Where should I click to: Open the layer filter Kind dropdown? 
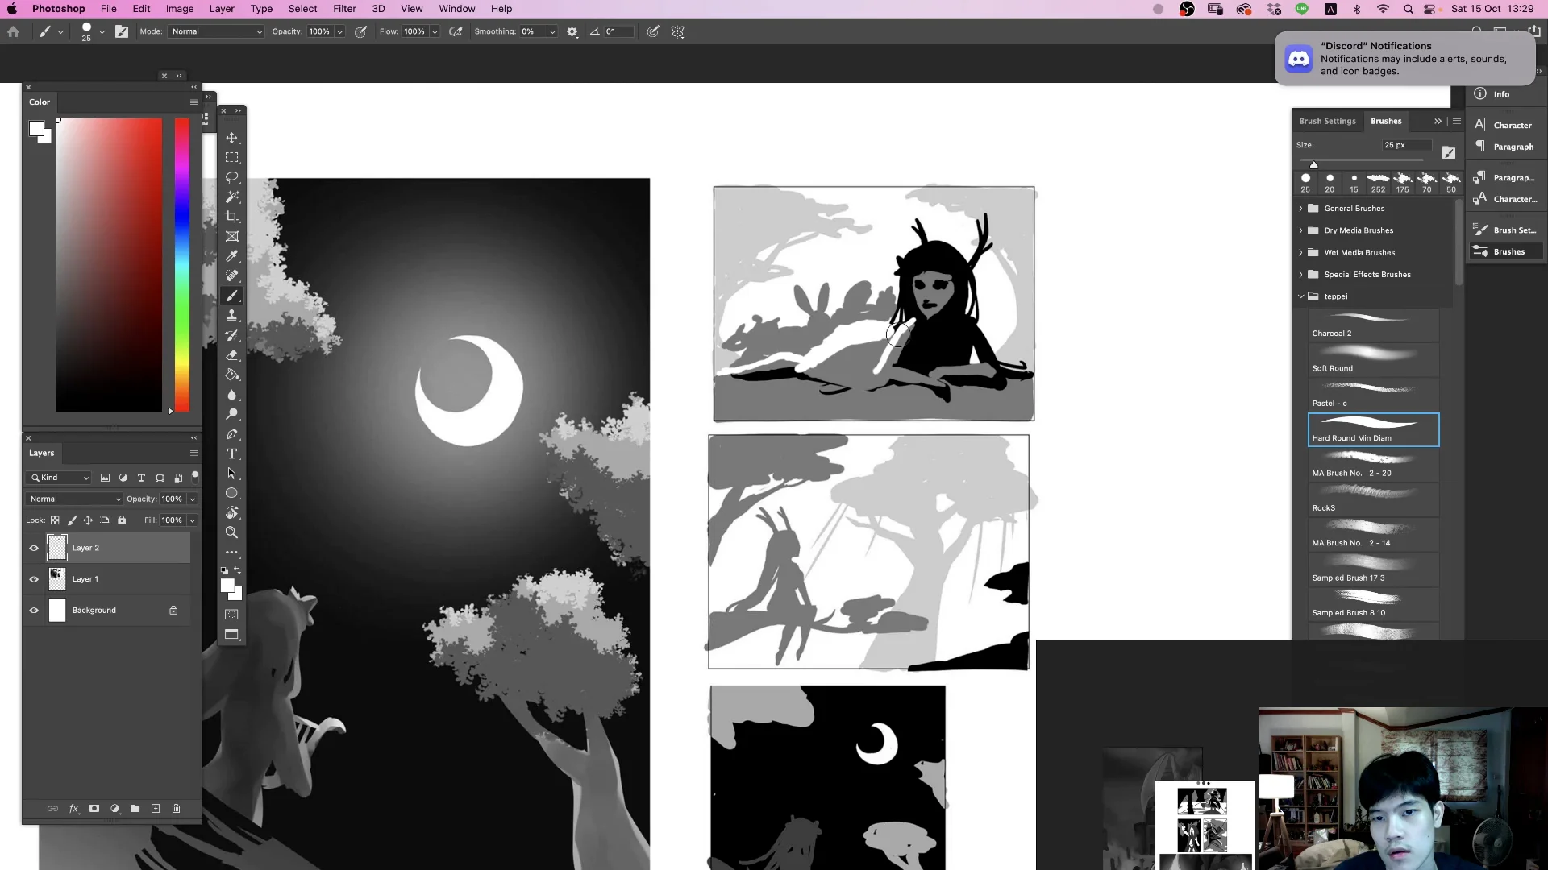click(60, 478)
